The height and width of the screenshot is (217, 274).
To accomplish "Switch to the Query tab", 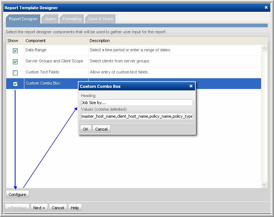I will tap(50, 19).
